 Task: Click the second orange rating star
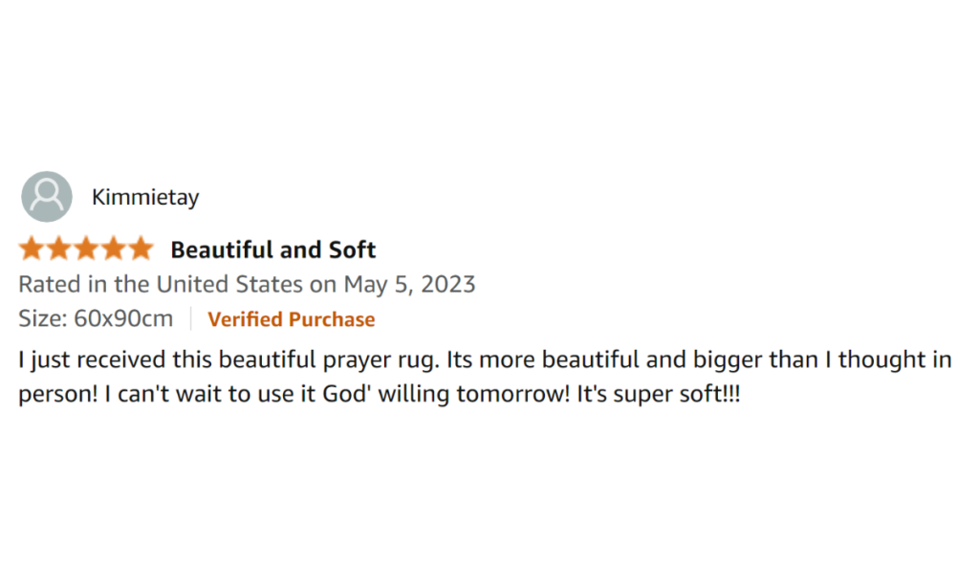58,250
